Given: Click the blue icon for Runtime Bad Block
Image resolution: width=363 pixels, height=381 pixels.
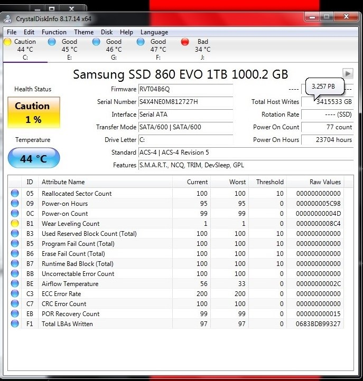Looking at the screenshot, I should point(15,263).
